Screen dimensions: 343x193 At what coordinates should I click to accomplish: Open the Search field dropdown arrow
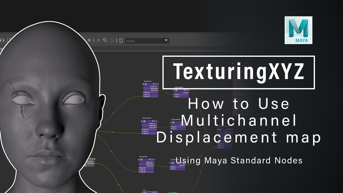pos(166,41)
